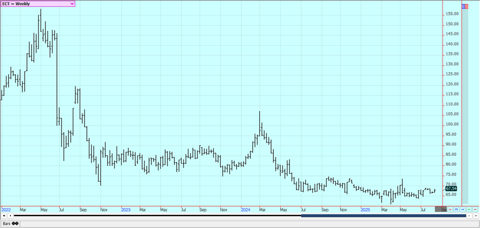The image size is (480, 228).
Task: Click the 145.00 price axis label
Action: pyautogui.click(x=452, y=34)
